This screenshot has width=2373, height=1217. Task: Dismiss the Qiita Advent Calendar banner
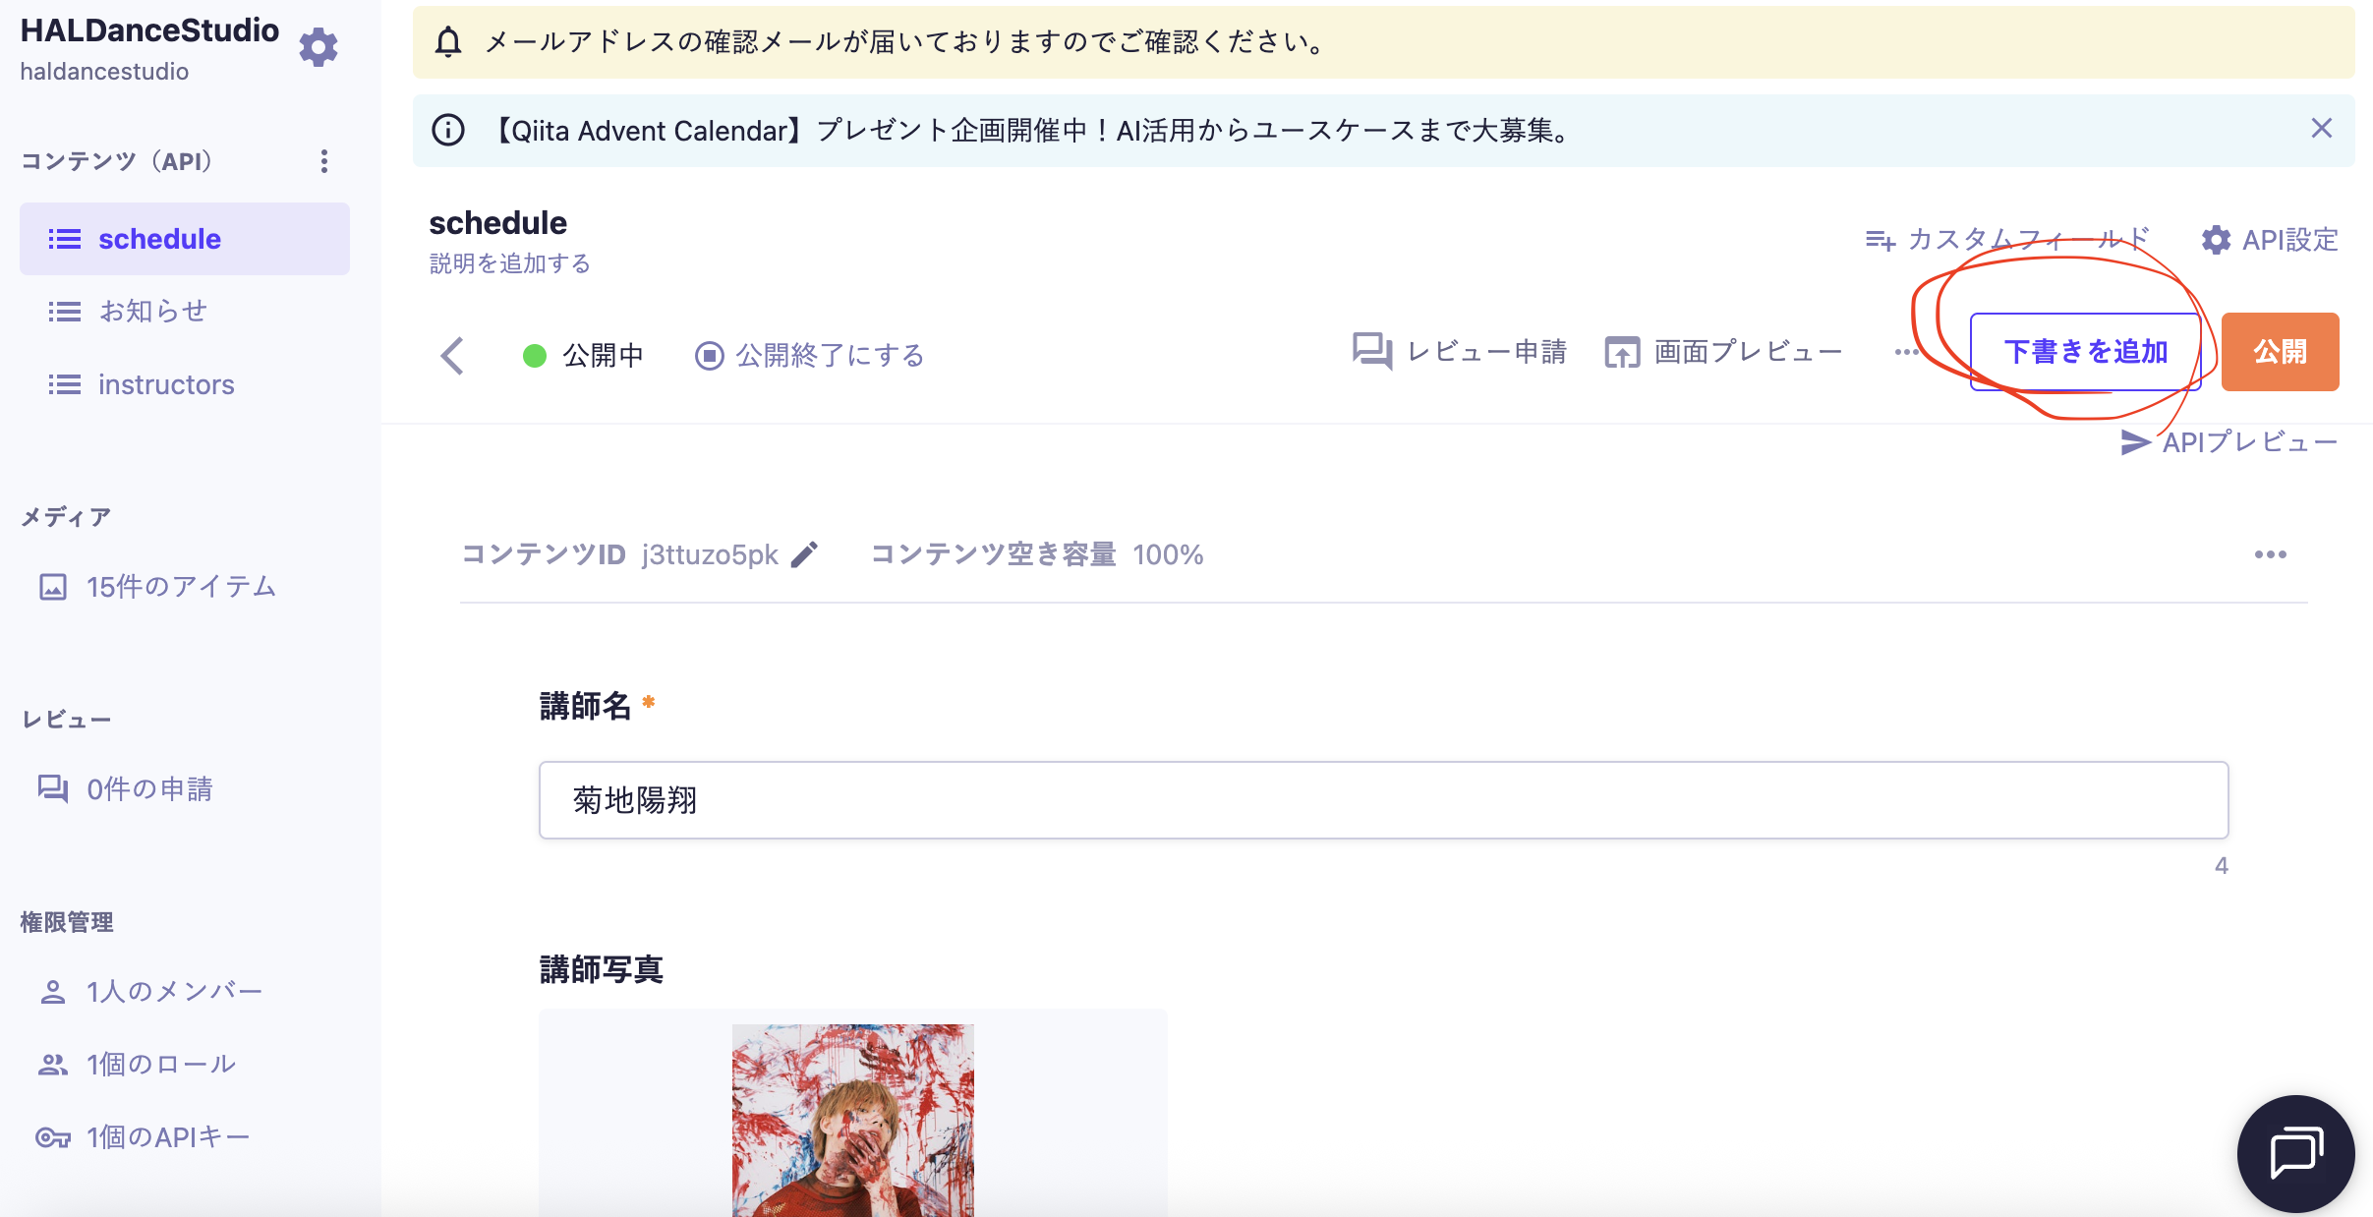(2321, 129)
